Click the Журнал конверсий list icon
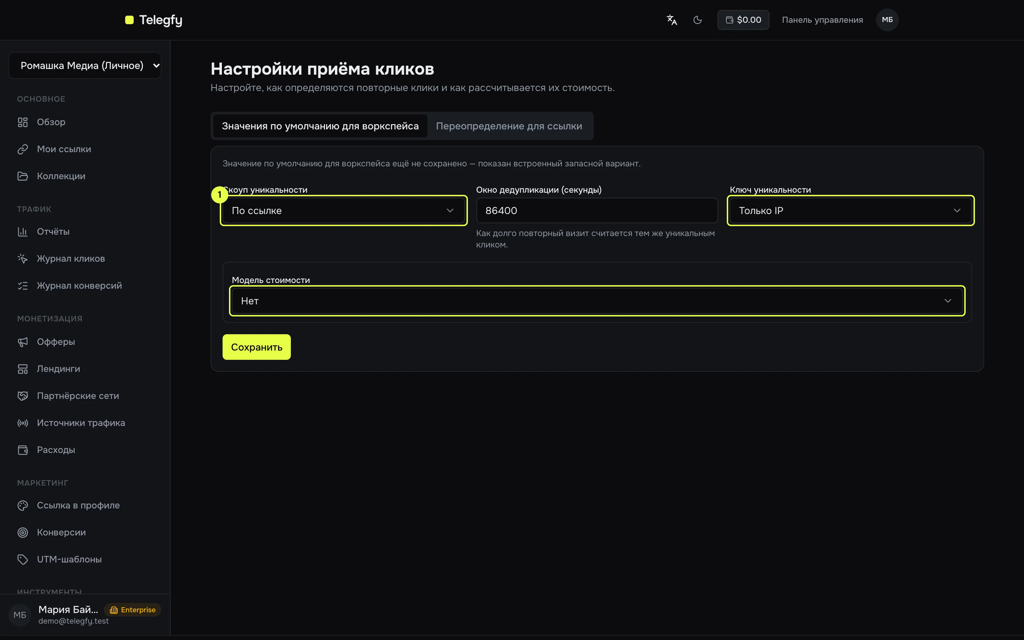 click(x=22, y=286)
